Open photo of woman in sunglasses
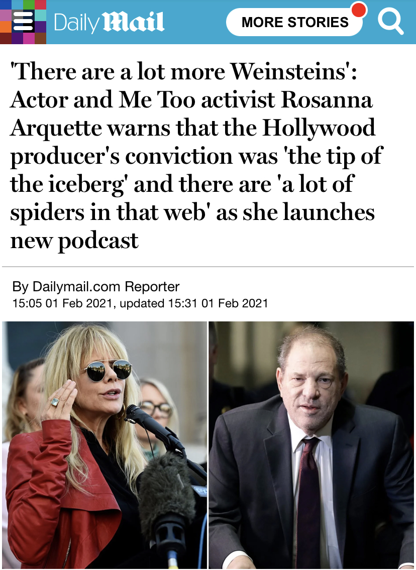The width and height of the screenshot is (416, 570). (x=105, y=445)
